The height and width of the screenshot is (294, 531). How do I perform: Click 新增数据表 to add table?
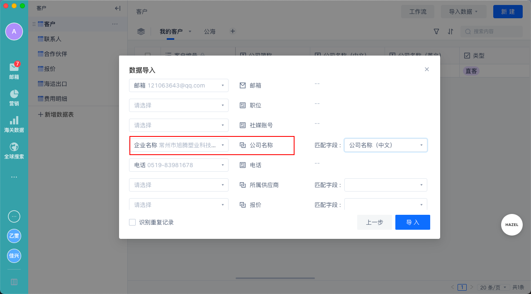tap(56, 114)
